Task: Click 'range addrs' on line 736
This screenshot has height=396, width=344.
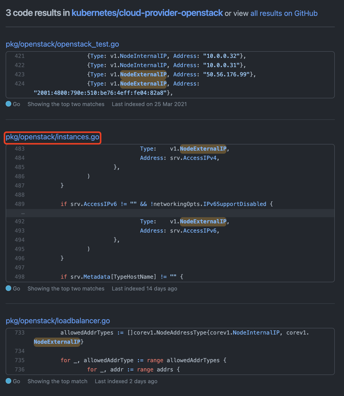Action: click(x=155, y=369)
